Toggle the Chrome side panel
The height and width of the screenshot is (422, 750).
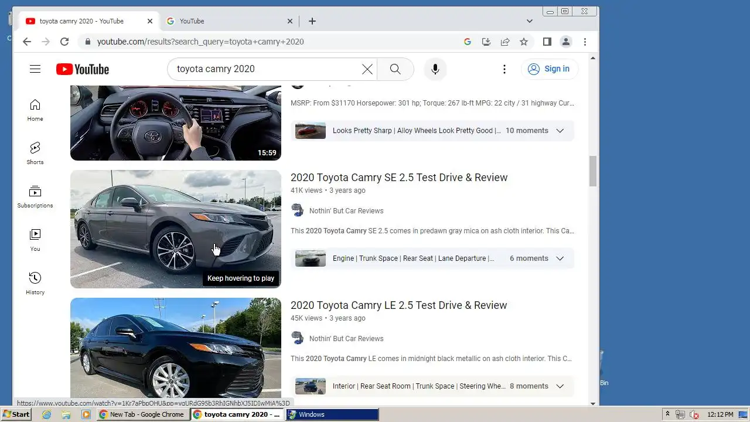(x=547, y=42)
